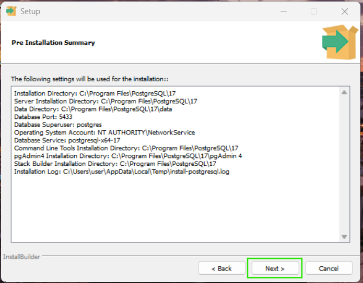
Task: Go back with the < Back button
Action: tap(221, 268)
